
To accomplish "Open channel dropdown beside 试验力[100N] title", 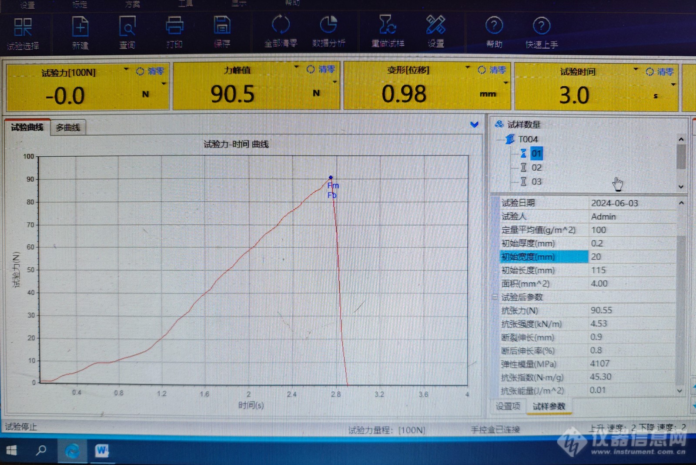I will [126, 69].
